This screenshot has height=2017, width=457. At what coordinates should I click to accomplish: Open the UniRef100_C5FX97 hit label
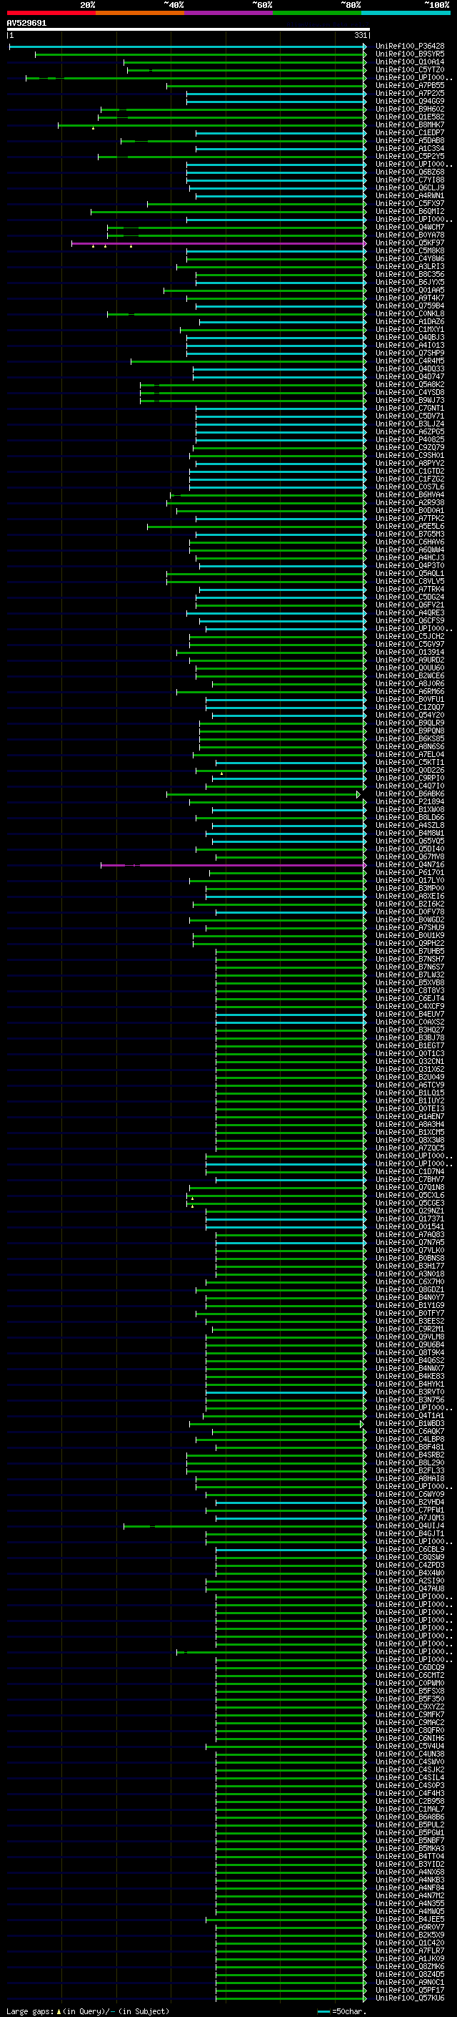409,204
